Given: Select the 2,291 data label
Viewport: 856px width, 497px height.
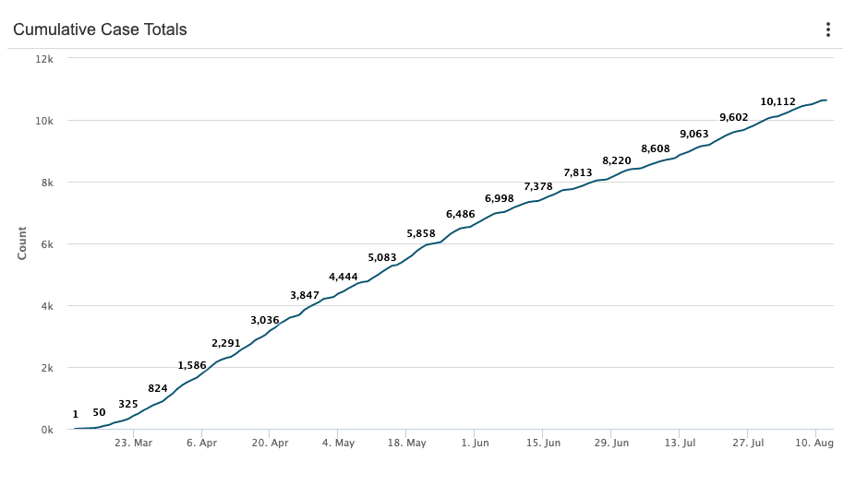Looking at the screenshot, I should (225, 343).
